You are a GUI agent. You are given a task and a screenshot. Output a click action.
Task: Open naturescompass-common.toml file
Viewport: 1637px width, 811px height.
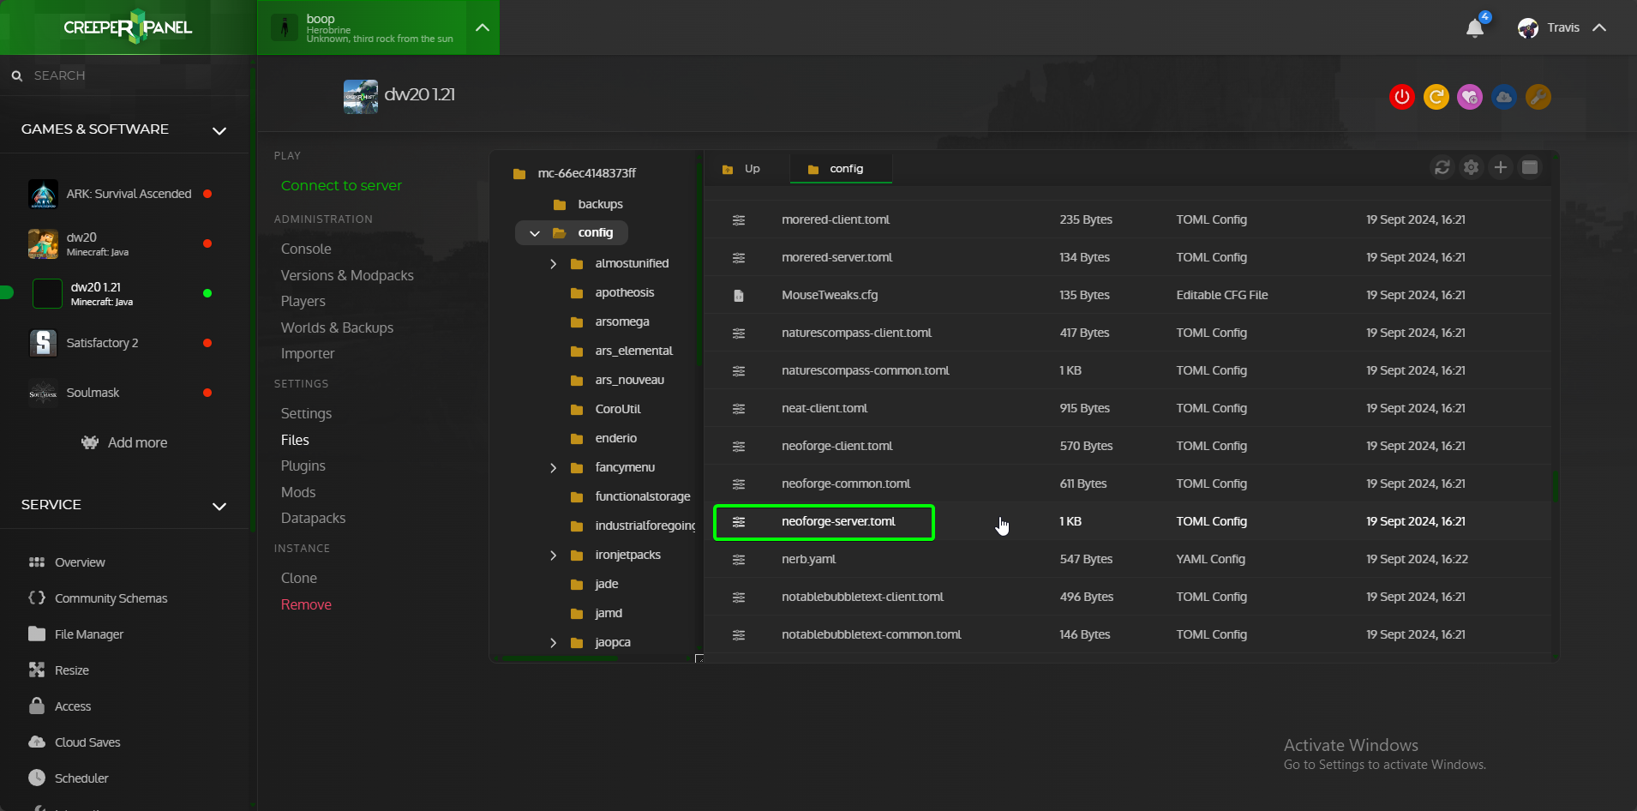tap(865, 370)
